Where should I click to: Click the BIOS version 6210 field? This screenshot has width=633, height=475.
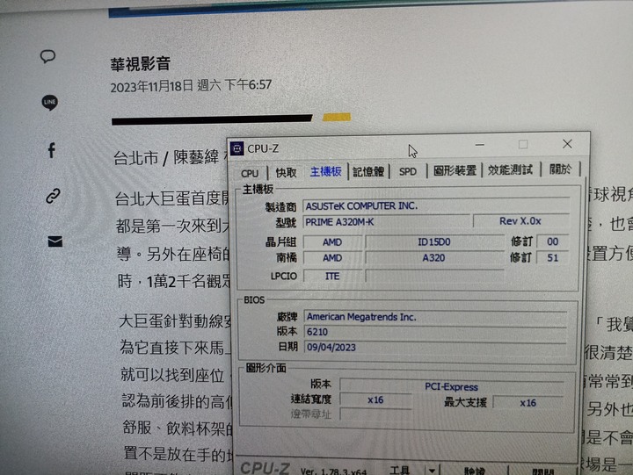point(436,332)
